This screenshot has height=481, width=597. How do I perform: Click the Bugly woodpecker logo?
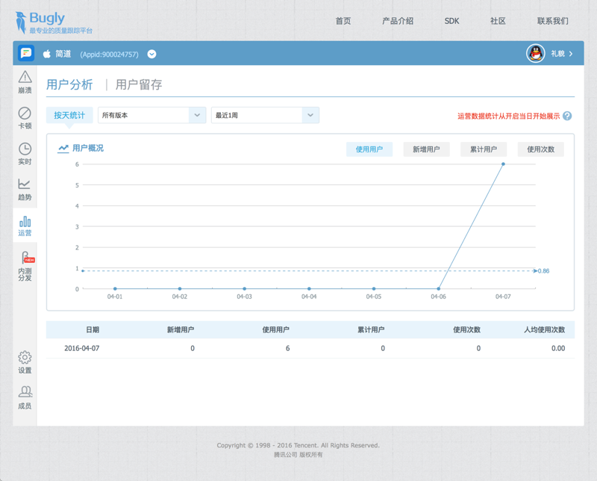pyautogui.click(x=21, y=22)
